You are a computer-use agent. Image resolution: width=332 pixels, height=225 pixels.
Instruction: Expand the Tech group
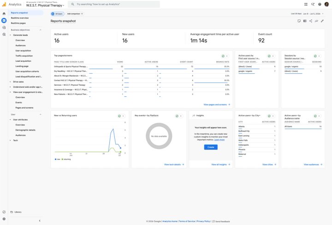coord(10,140)
